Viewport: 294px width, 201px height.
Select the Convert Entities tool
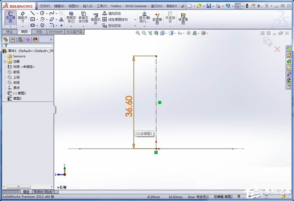[83, 17]
